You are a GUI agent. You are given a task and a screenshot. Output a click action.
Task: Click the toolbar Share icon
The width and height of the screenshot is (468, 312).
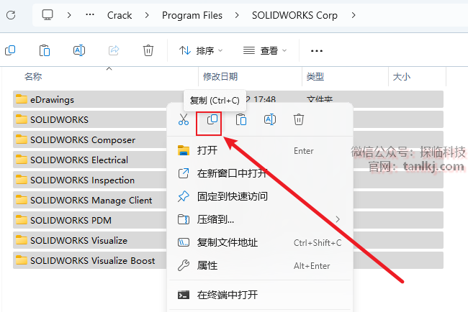[114, 50]
